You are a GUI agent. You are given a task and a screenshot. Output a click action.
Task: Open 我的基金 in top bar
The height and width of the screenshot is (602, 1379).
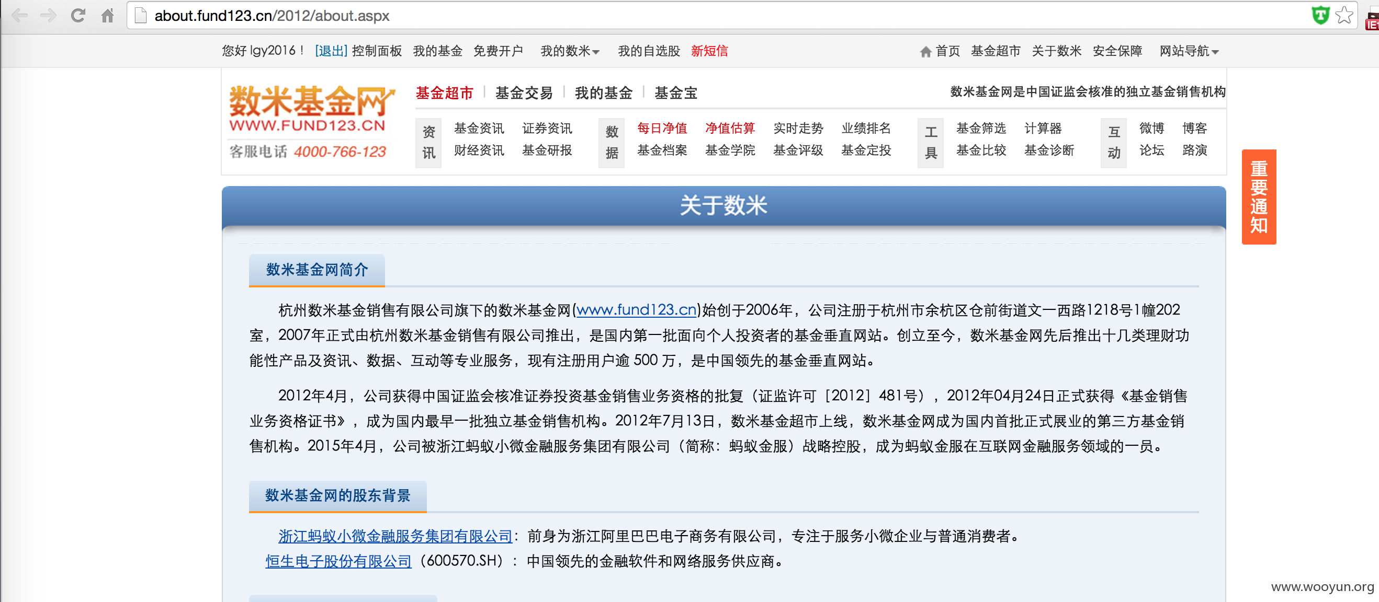(438, 51)
